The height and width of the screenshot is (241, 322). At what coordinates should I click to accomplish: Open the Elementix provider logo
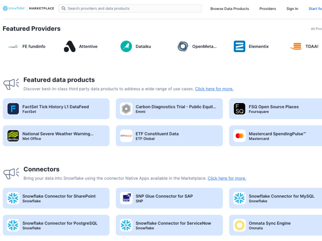tap(240, 46)
